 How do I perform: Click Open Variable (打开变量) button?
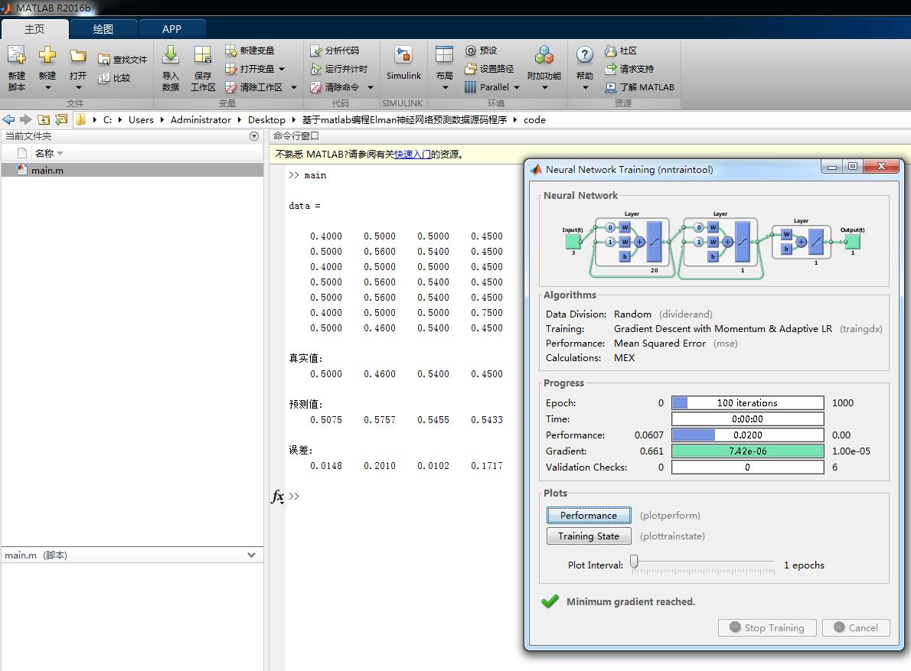[x=250, y=69]
